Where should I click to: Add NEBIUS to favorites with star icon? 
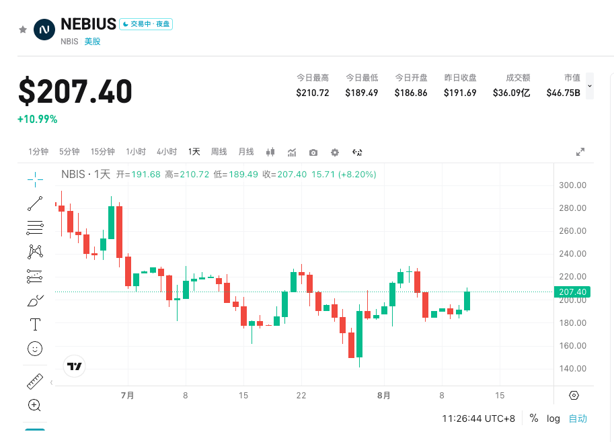23,30
